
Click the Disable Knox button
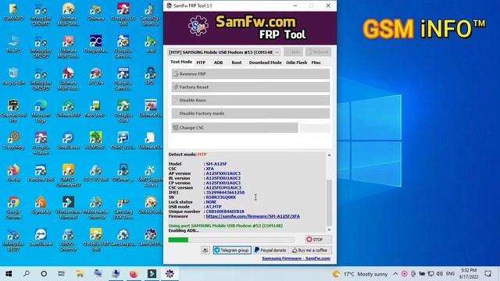click(x=251, y=101)
